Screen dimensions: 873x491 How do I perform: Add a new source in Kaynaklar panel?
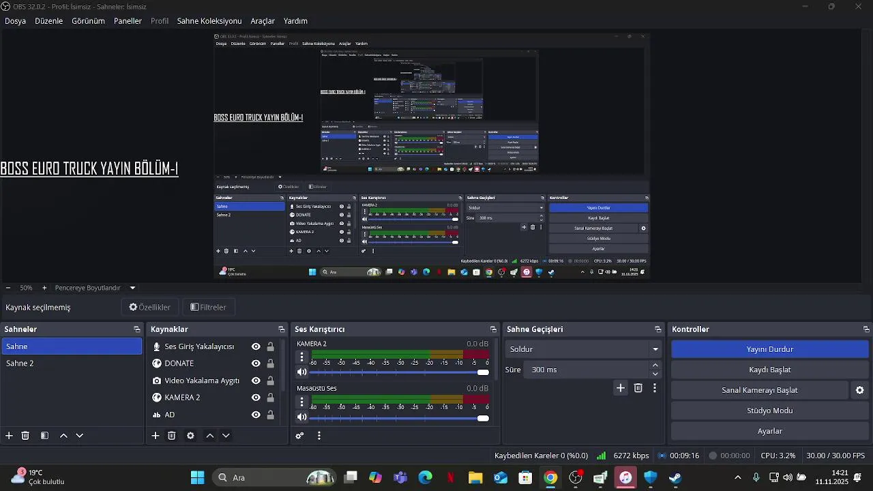point(156,436)
